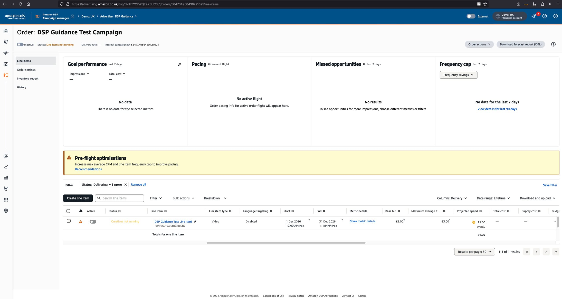Open the Columns: Delivery dropdown
562x299 pixels.
click(452, 198)
